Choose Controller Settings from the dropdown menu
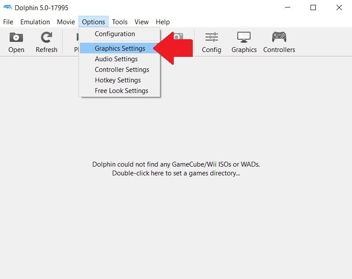 pos(122,70)
